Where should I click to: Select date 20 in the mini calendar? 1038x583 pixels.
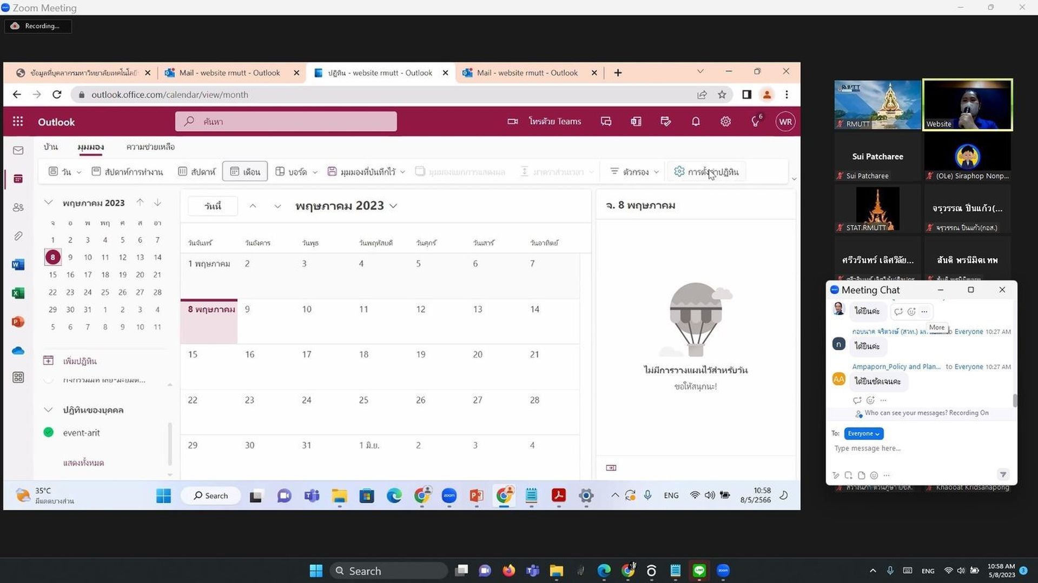click(140, 274)
